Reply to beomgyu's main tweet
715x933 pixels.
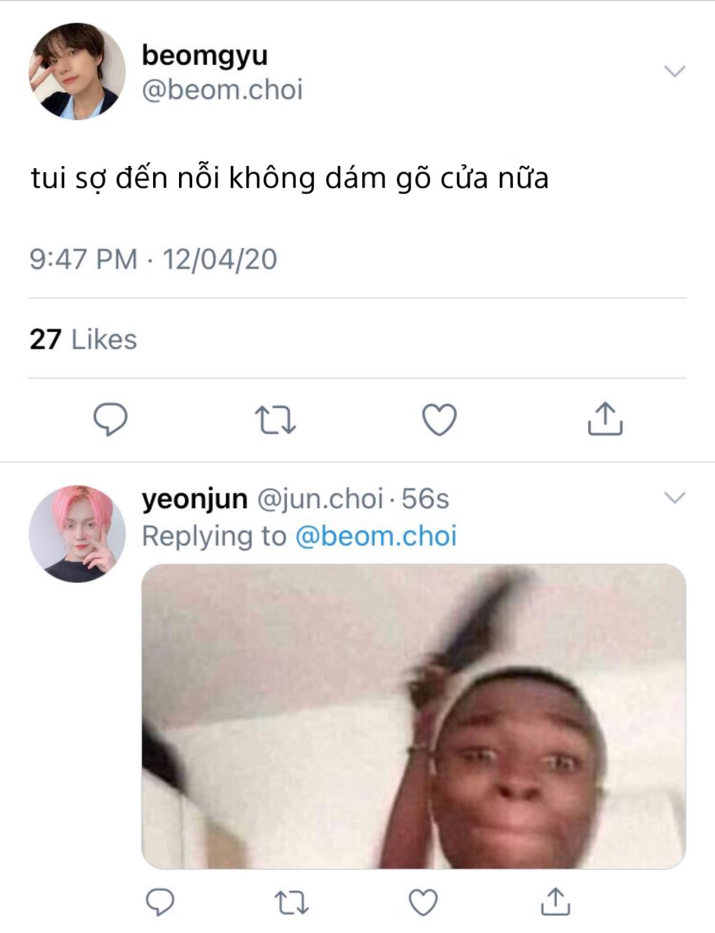click(111, 419)
